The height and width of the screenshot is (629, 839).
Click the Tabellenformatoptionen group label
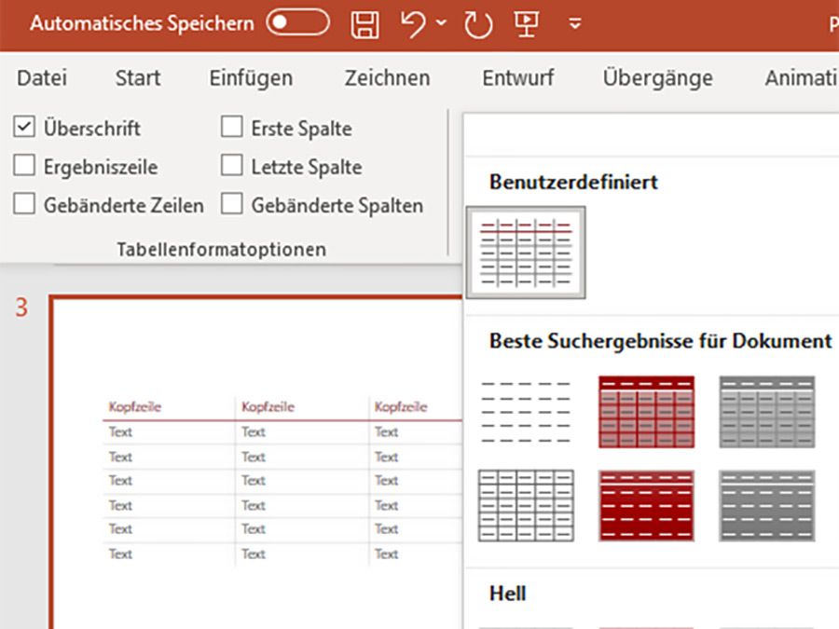coord(222,249)
